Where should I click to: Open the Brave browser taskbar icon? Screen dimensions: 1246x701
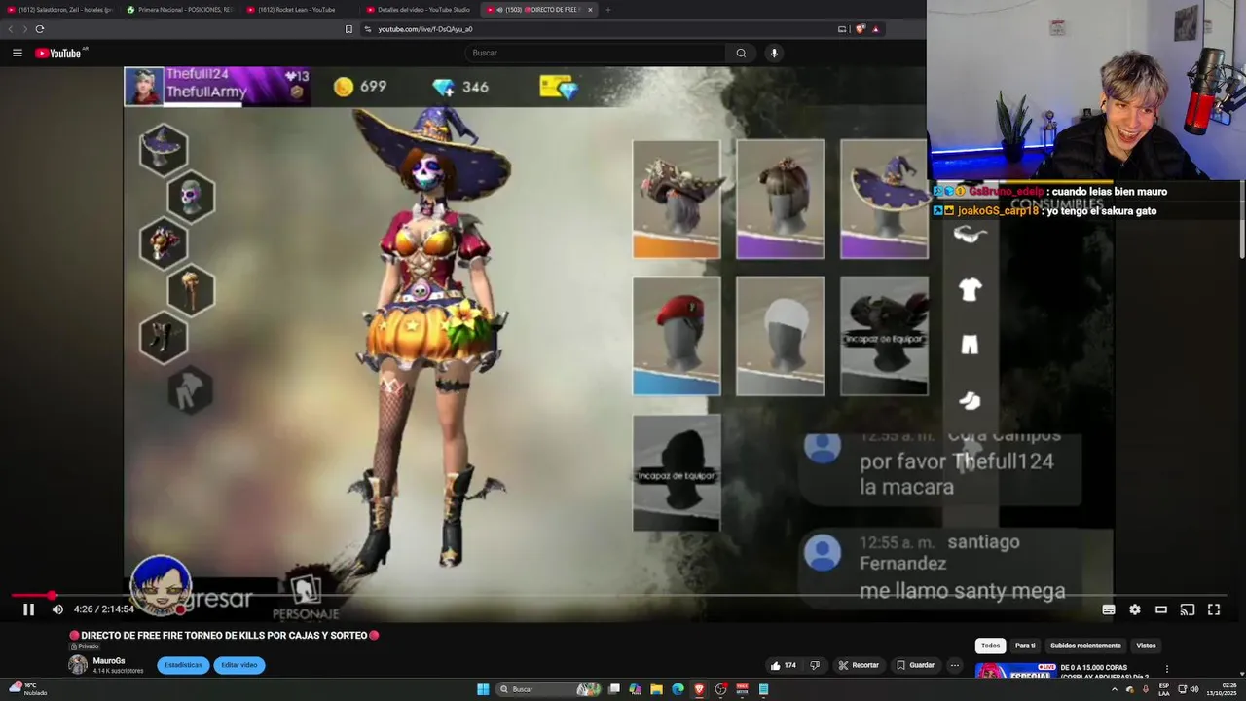coord(699,689)
